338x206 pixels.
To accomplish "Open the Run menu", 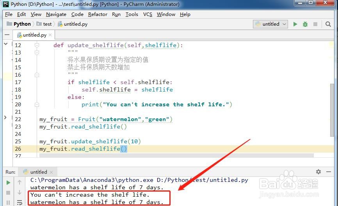I will 116,14.
